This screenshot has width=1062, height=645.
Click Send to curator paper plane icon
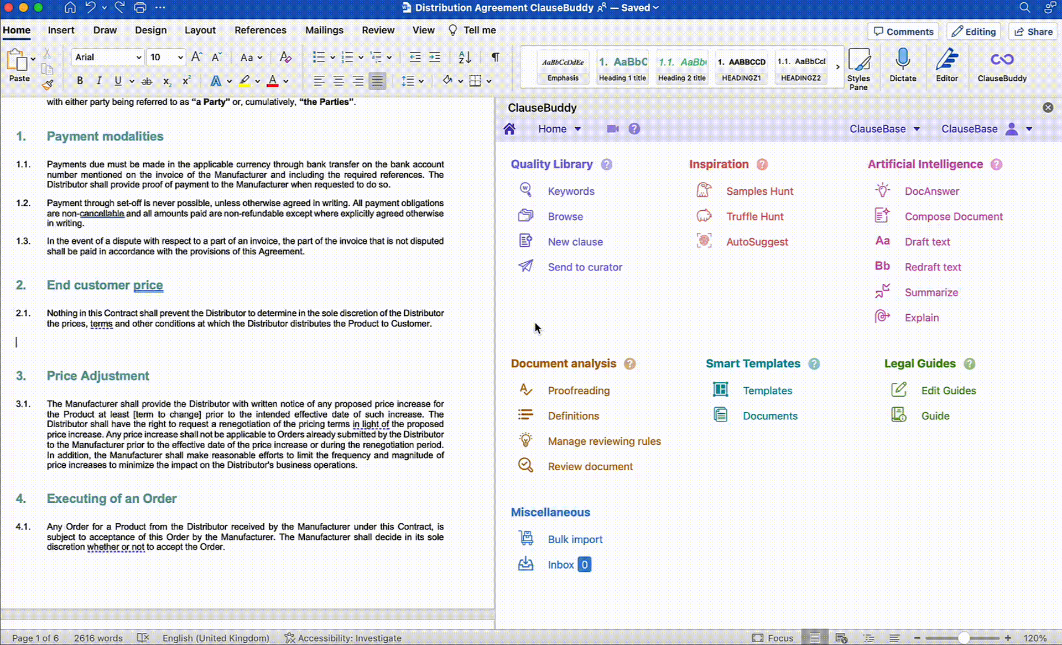(525, 267)
